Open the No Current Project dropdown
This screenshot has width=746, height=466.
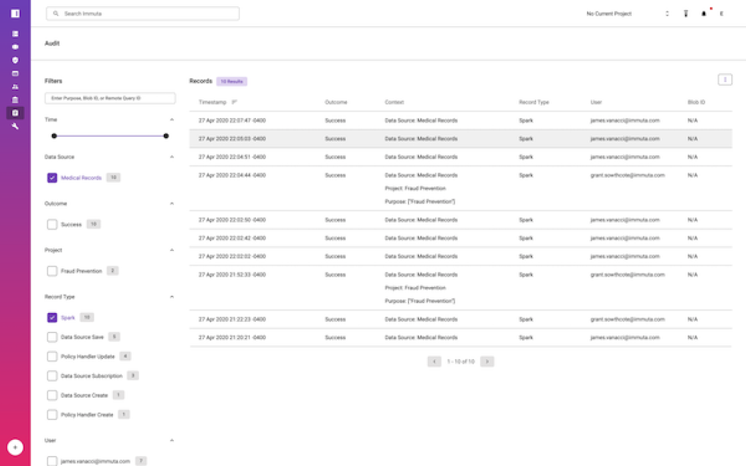[x=627, y=14]
